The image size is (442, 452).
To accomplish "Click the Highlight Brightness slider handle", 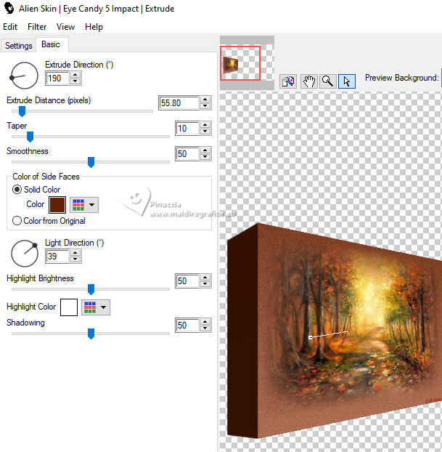I will tap(91, 289).
